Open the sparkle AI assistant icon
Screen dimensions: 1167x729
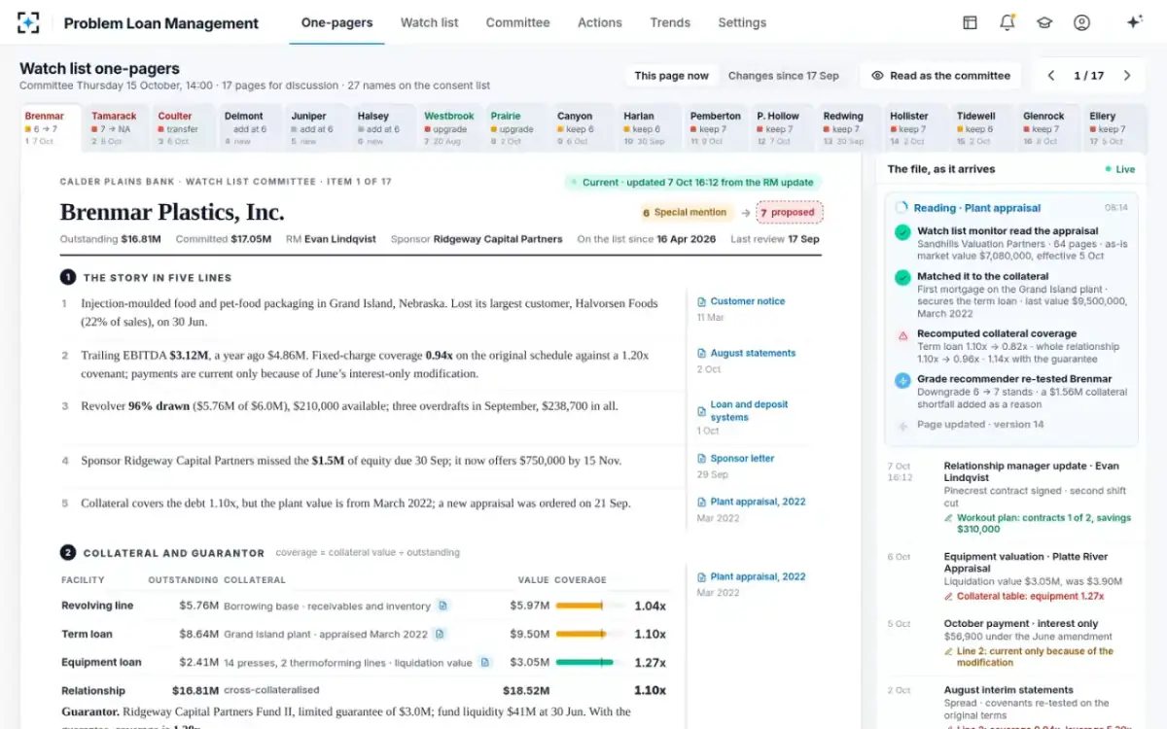1134,22
